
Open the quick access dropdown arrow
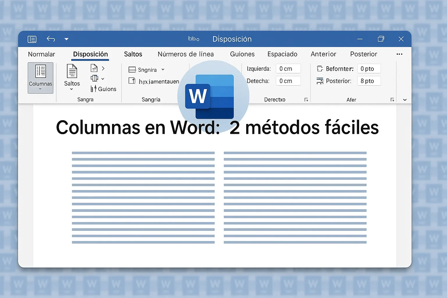click(x=66, y=39)
